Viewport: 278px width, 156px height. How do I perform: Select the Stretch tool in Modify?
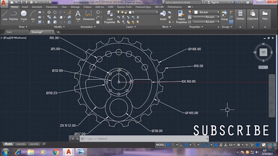49,22
